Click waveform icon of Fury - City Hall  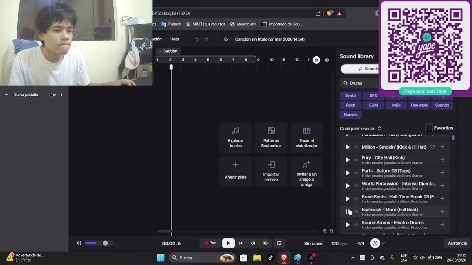[356, 160]
